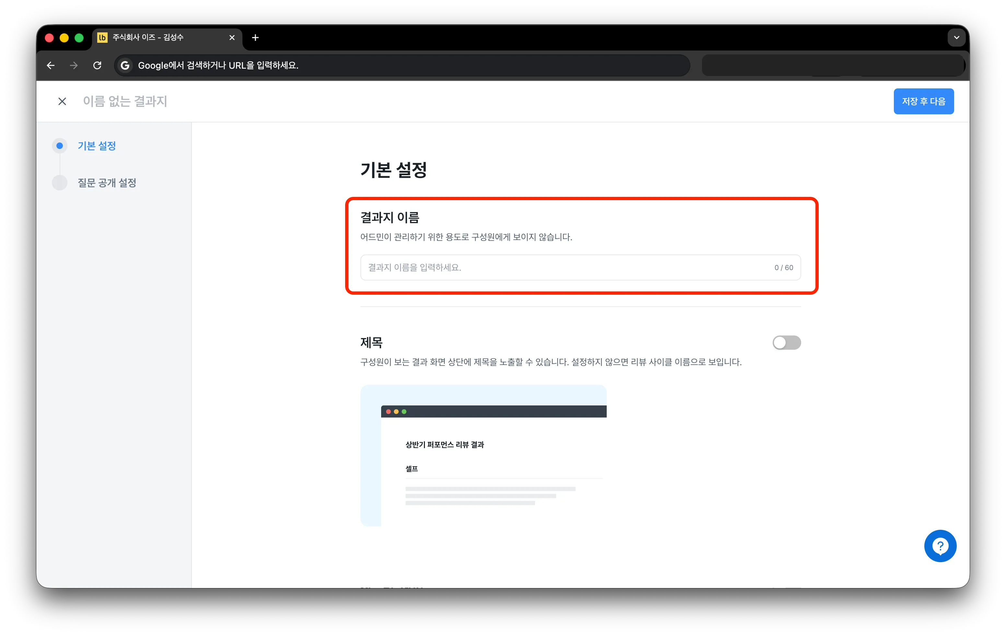Focus the 결과지 이름 input field
This screenshot has height=636, width=1006.
pos(580,267)
